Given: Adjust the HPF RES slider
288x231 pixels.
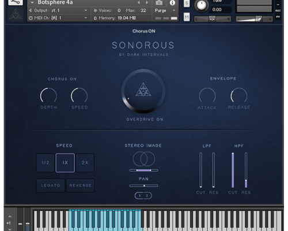Looking at the screenshot, I should tap(246, 170).
